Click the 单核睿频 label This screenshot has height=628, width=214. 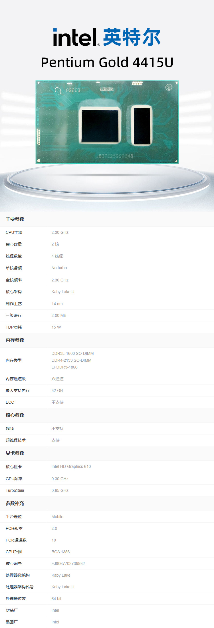click(14, 268)
